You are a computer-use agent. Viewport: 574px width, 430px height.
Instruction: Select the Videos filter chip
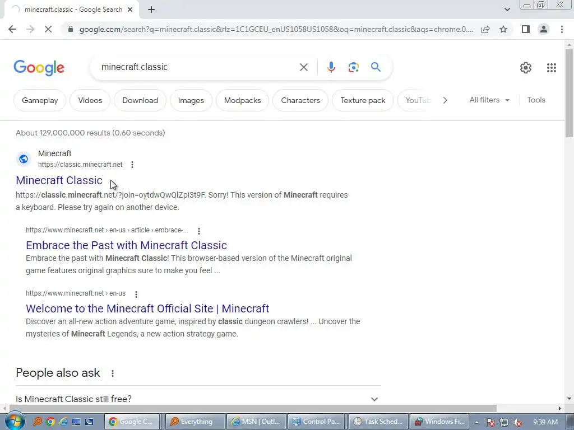[90, 100]
